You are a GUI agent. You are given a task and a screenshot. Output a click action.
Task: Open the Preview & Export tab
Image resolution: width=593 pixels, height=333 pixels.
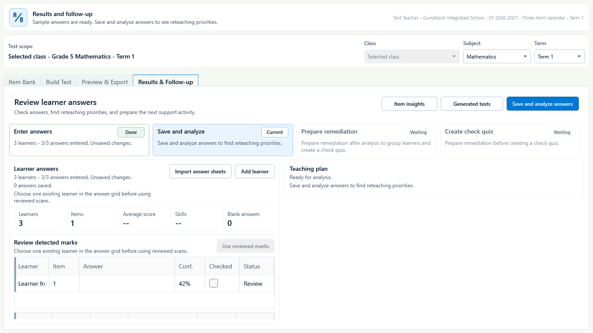[105, 82]
